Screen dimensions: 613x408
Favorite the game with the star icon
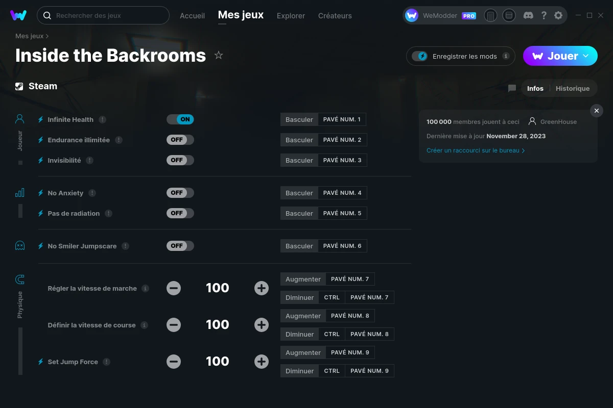[x=219, y=55]
